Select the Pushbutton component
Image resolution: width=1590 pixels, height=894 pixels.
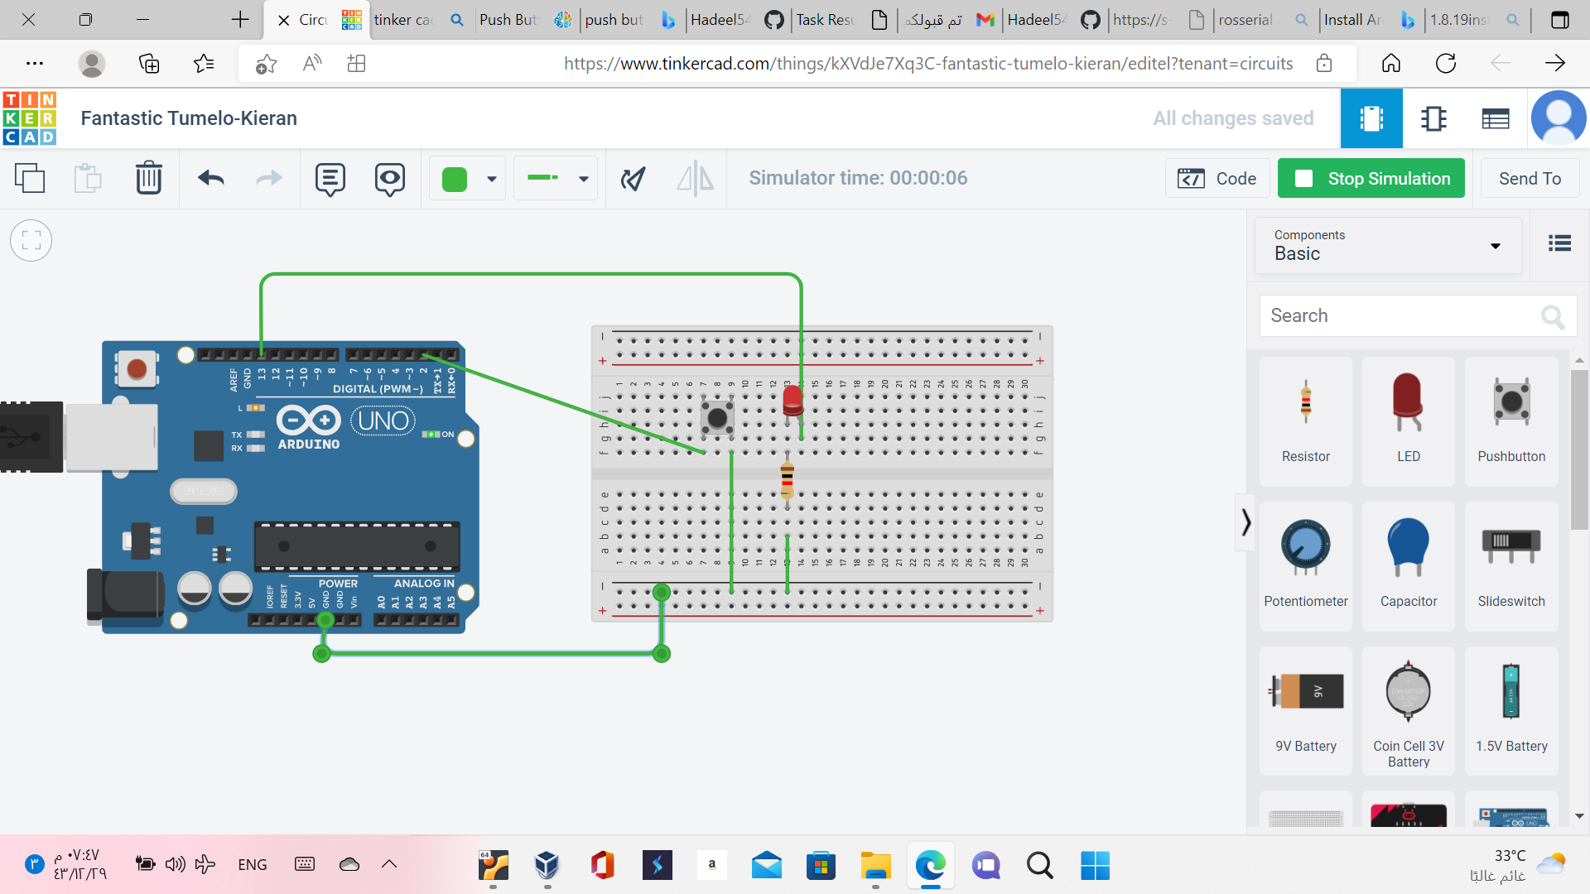[1511, 421]
